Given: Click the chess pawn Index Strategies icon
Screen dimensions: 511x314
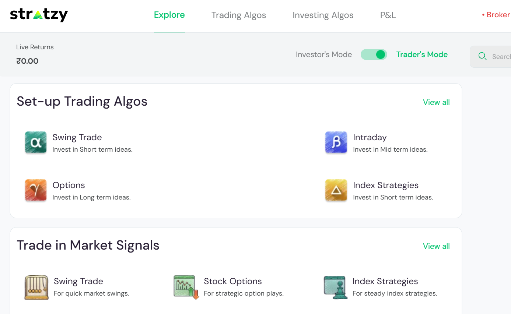Looking at the screenshot, I should pos(335,287).
